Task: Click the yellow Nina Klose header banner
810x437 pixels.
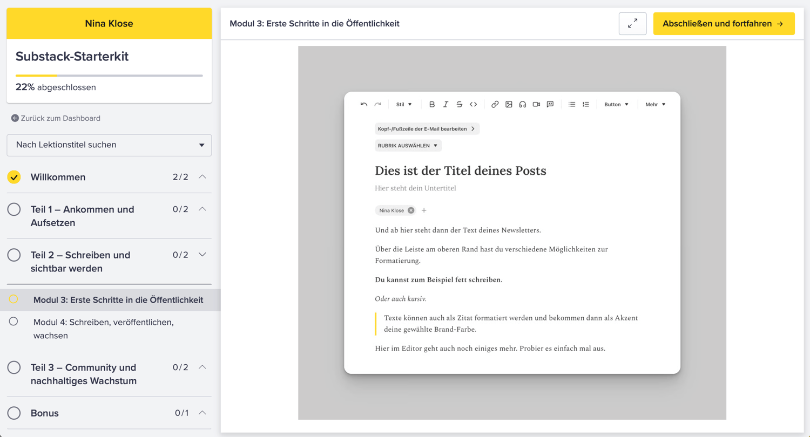Action: pos(109,23)
